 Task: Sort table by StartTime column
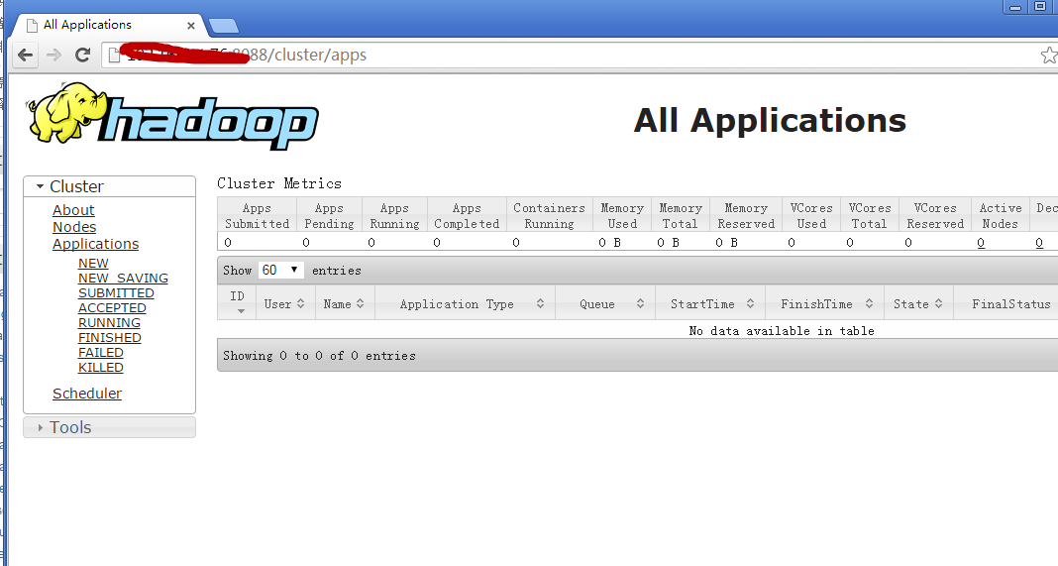click(710, 304)
